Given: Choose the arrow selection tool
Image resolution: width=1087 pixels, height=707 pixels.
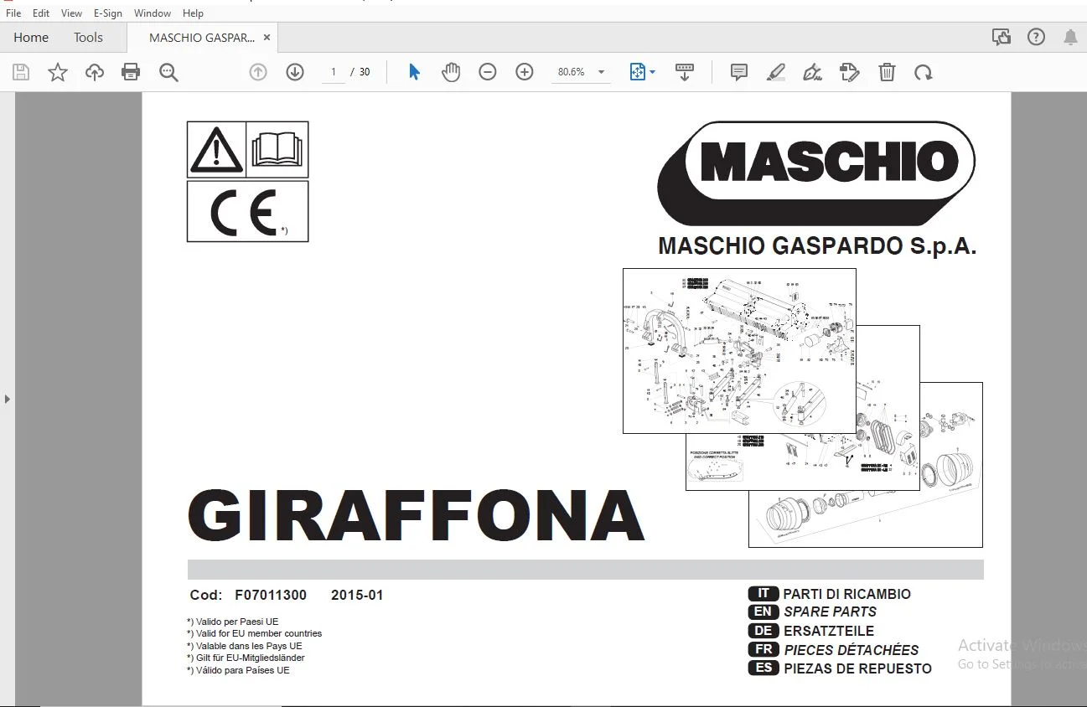Looking at the screenshot, I should pos(414,72).
